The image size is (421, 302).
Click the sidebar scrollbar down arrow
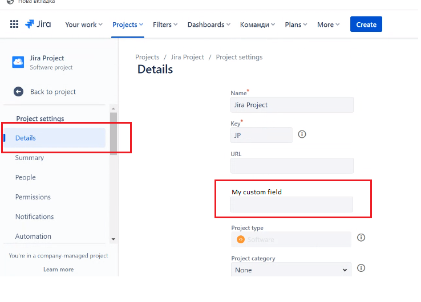(114, 239)
